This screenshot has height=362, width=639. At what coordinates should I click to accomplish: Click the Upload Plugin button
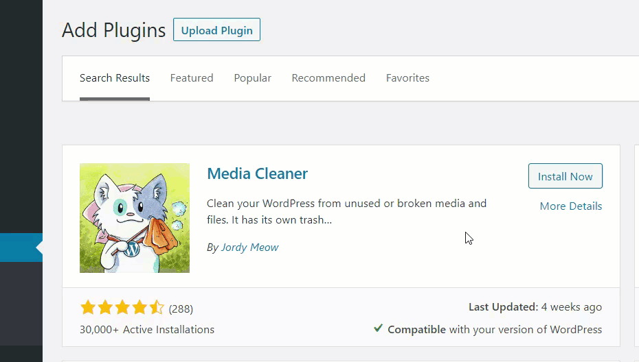coord(216,29)
